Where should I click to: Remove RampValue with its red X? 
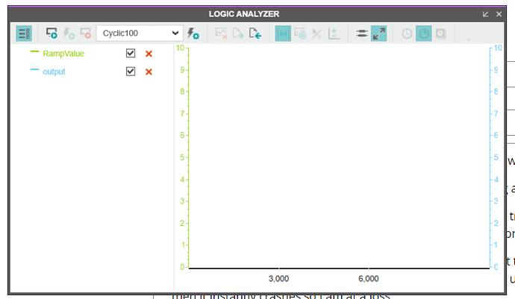149,54
